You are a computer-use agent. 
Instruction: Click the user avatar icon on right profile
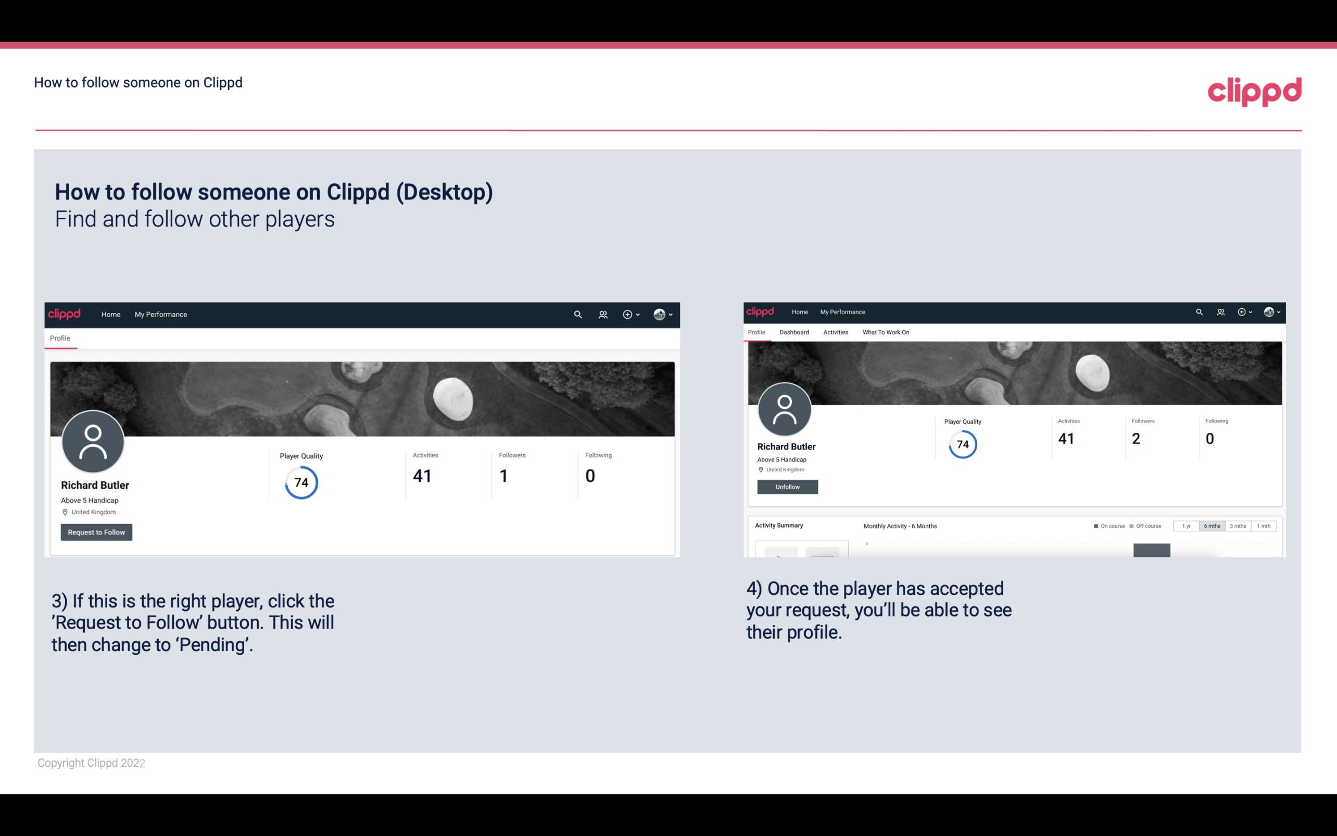786,407
